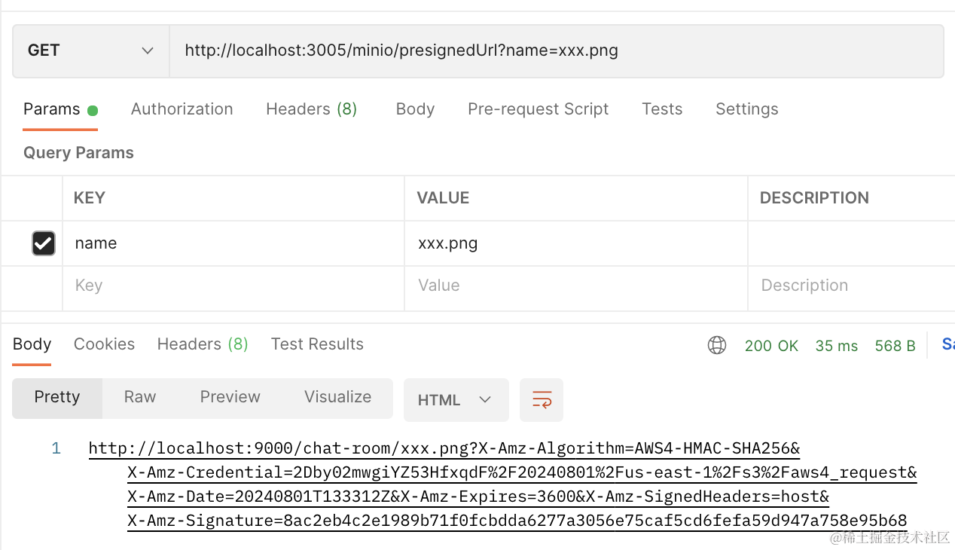Select the Preview response view

230,397
